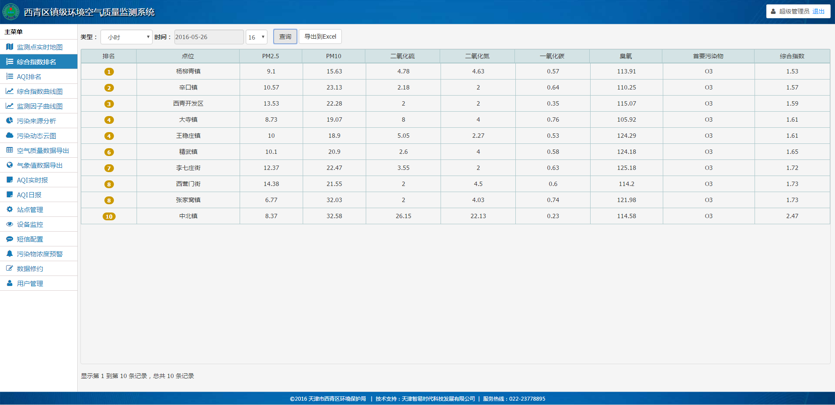Open the 类型 dropdown showing 小时
Viewport: 835px width, 405px height.
[127, 37]
